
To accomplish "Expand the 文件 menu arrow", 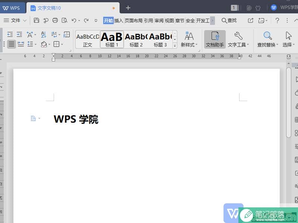I will pyautogui.click(x=25, y=20).
